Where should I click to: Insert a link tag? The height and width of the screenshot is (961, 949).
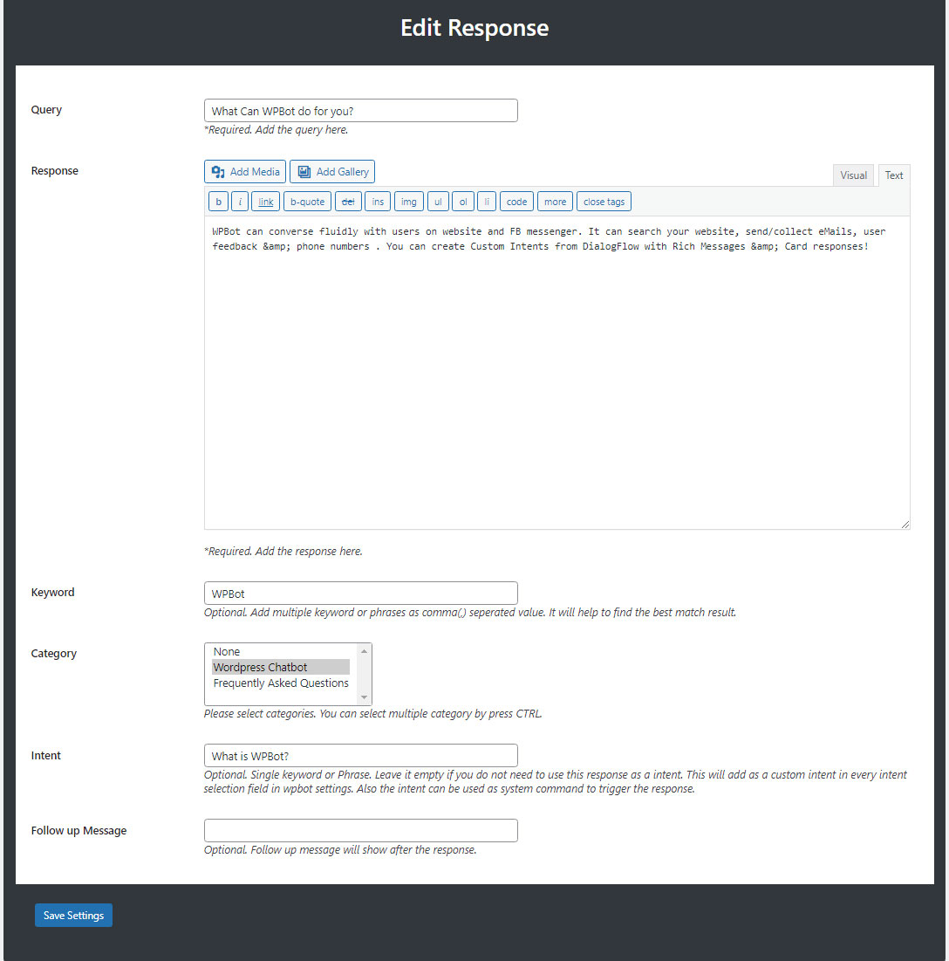(265, 202)
